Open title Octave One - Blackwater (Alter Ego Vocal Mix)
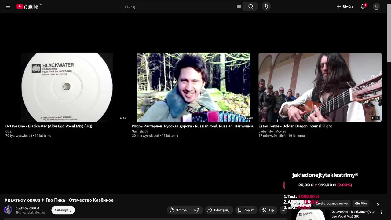Viewport: 391px width, 220px height. coord(49,126)
